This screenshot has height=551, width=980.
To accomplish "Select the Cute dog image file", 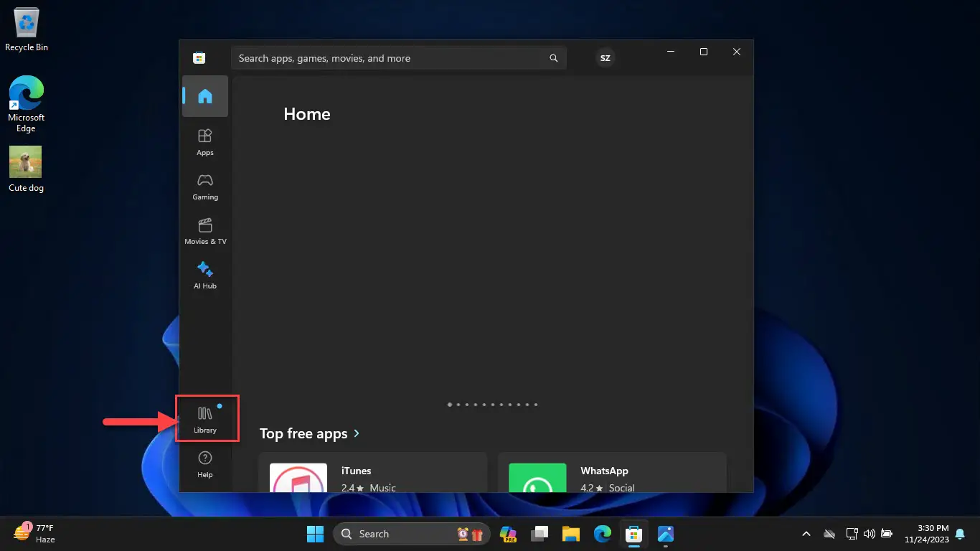I will (26, 169).
